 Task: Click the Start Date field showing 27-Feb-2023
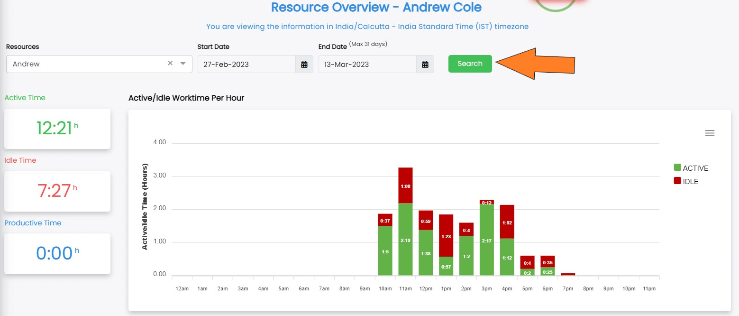pyautogui.click(x=246, y=64)
